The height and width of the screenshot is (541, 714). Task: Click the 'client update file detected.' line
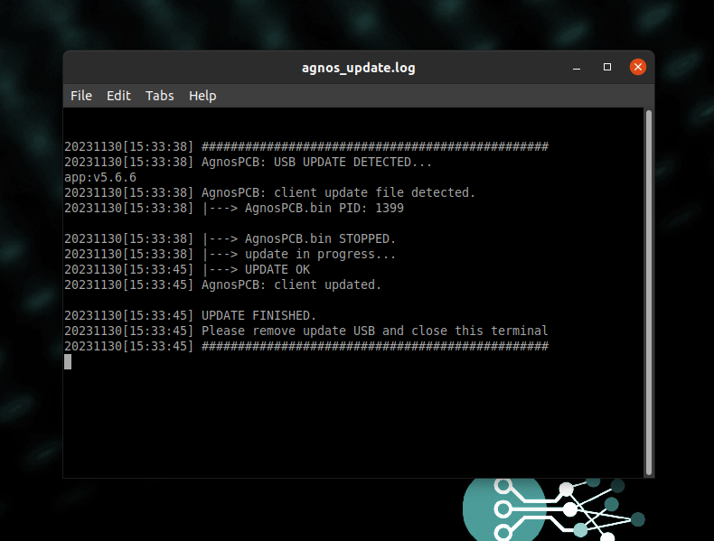click(269, 192)
